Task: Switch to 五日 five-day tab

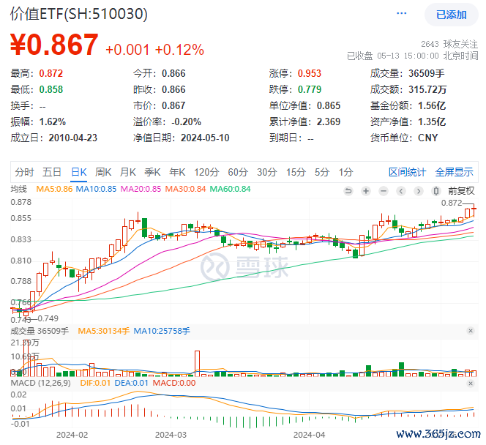Action: pos(52,172)
